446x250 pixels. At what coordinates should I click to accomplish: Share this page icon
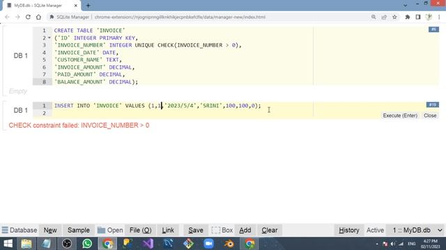click(x=384, y=17)
